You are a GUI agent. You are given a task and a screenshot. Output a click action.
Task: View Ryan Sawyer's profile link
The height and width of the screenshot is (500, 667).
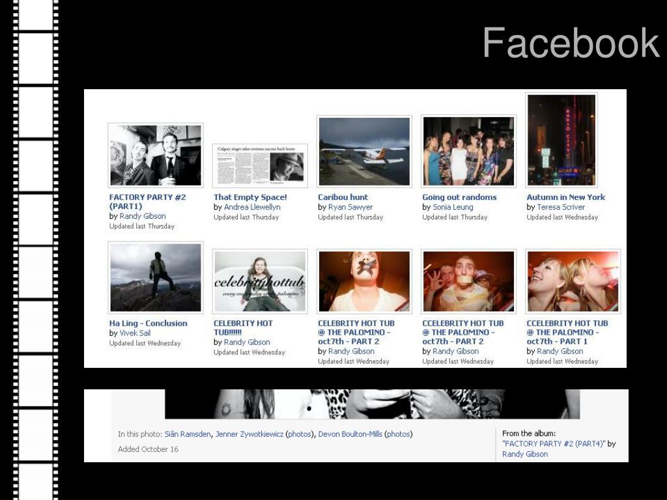(x=350, y=207)
